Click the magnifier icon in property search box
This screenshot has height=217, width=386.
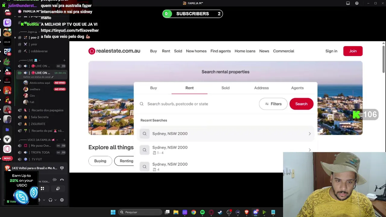(142, 104)
